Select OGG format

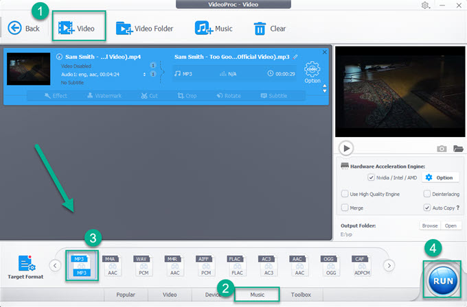330,265
